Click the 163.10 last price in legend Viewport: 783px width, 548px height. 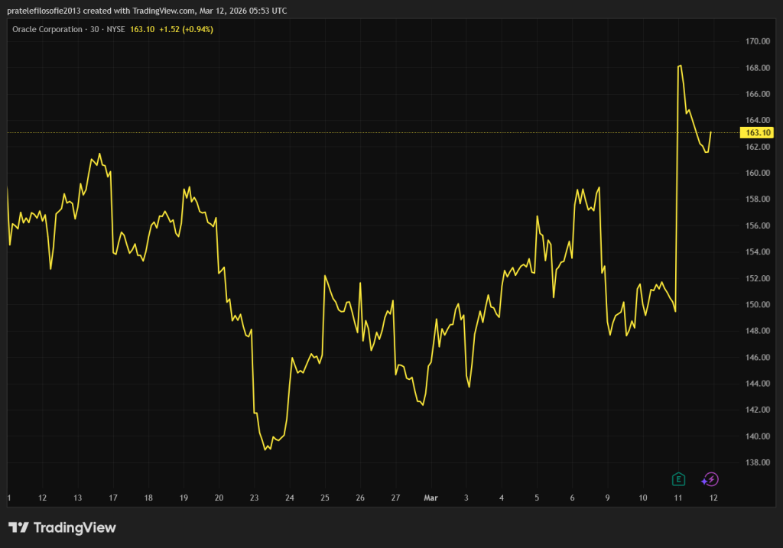pyautogui.click(x=143, y=29)
